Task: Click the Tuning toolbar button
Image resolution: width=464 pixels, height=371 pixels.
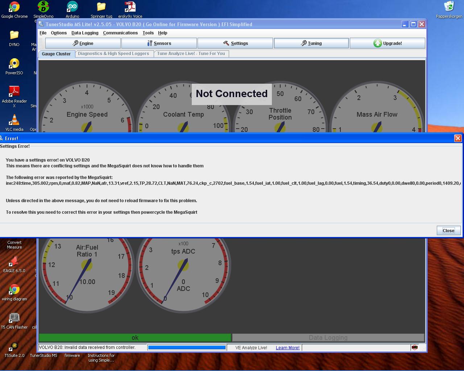Action: pyautogui.click(x=311, y=43)
